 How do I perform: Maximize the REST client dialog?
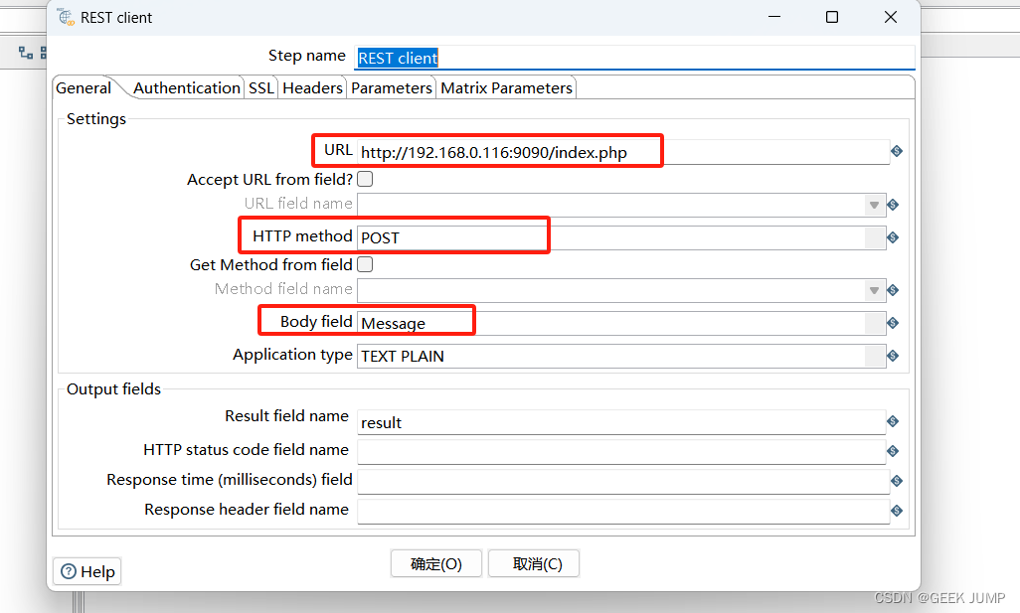[832, 17]
